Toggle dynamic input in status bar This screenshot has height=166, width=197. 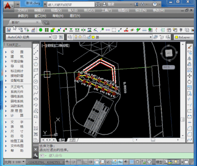[120, 162]
